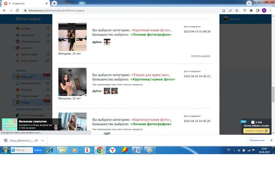The height and width of the screenshot is (191, 275).
Task: Click the 'Получить подарок' button
Action: click(x=255, y=130)
